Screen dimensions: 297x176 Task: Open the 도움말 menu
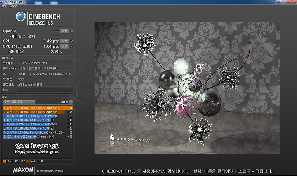[x=13, y=6]
